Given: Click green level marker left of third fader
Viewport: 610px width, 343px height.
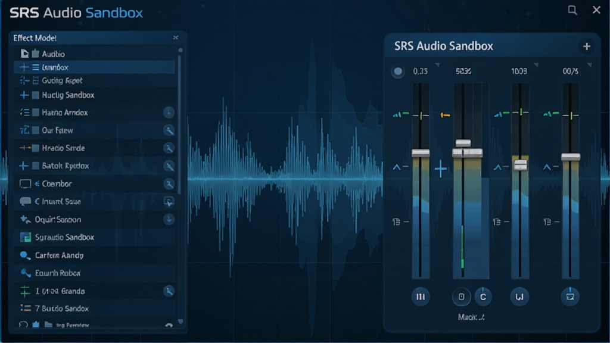Looking at the screenshot, I should click(502, 114).
